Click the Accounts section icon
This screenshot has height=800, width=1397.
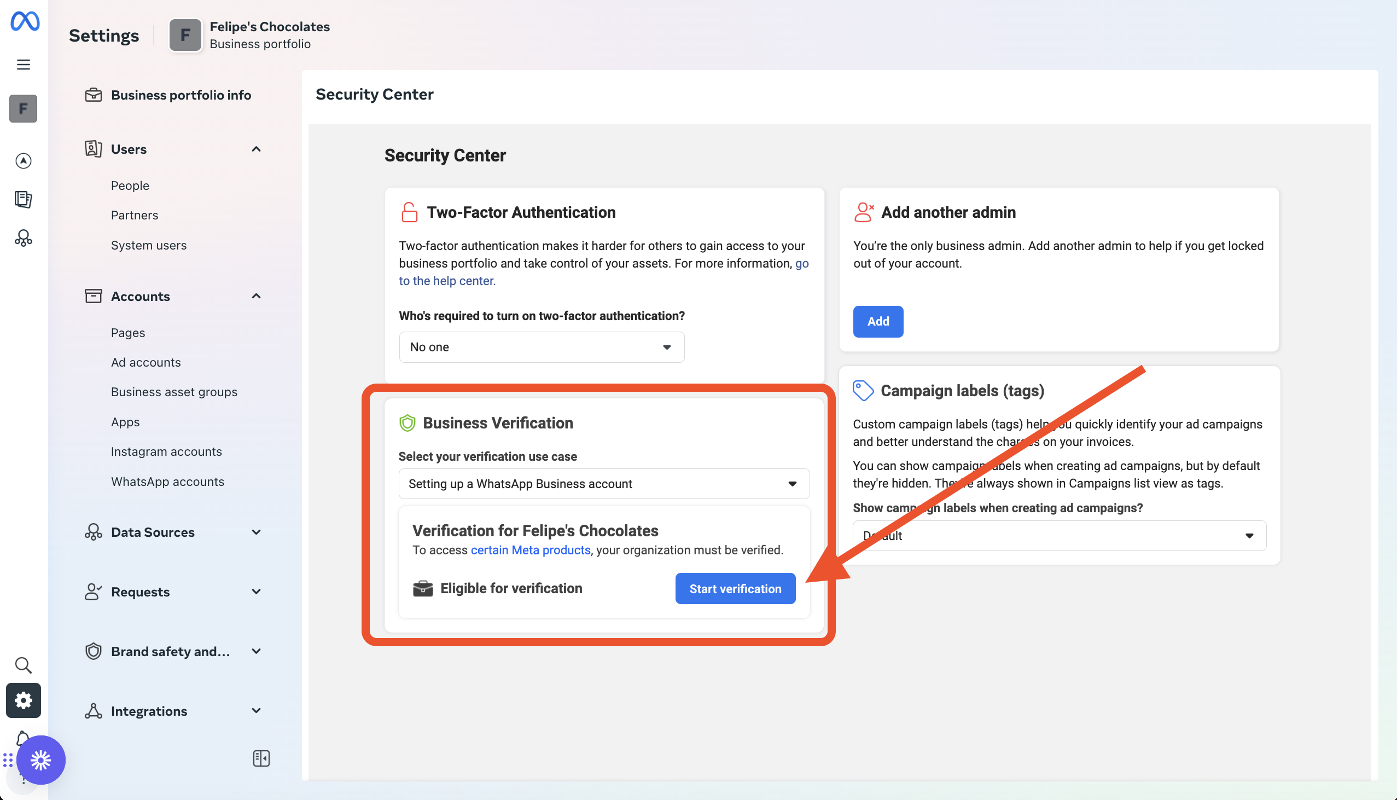(x=94, y=296)
